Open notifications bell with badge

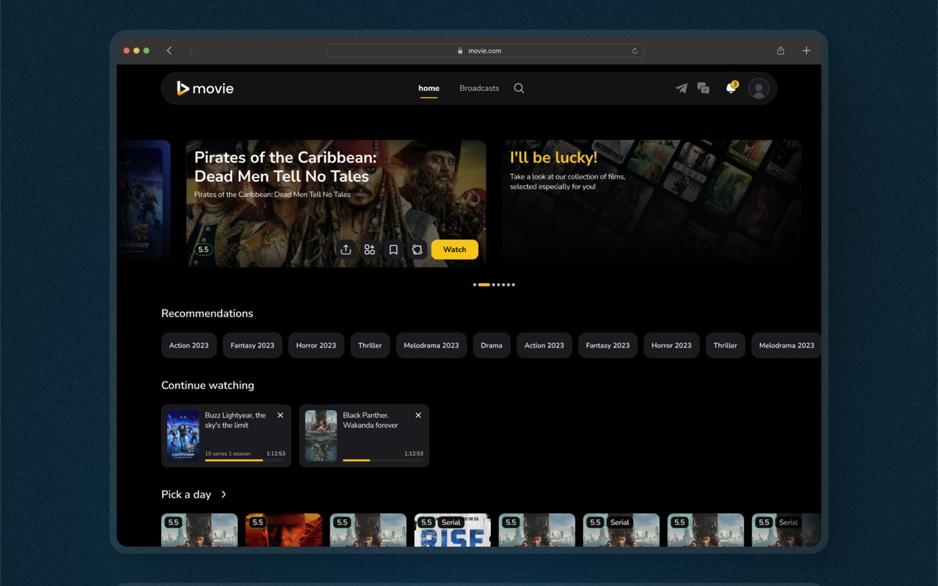click(731, 88)
